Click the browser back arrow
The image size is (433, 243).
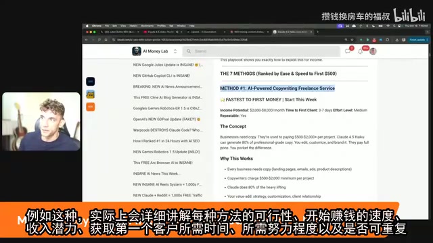[87, 40]
